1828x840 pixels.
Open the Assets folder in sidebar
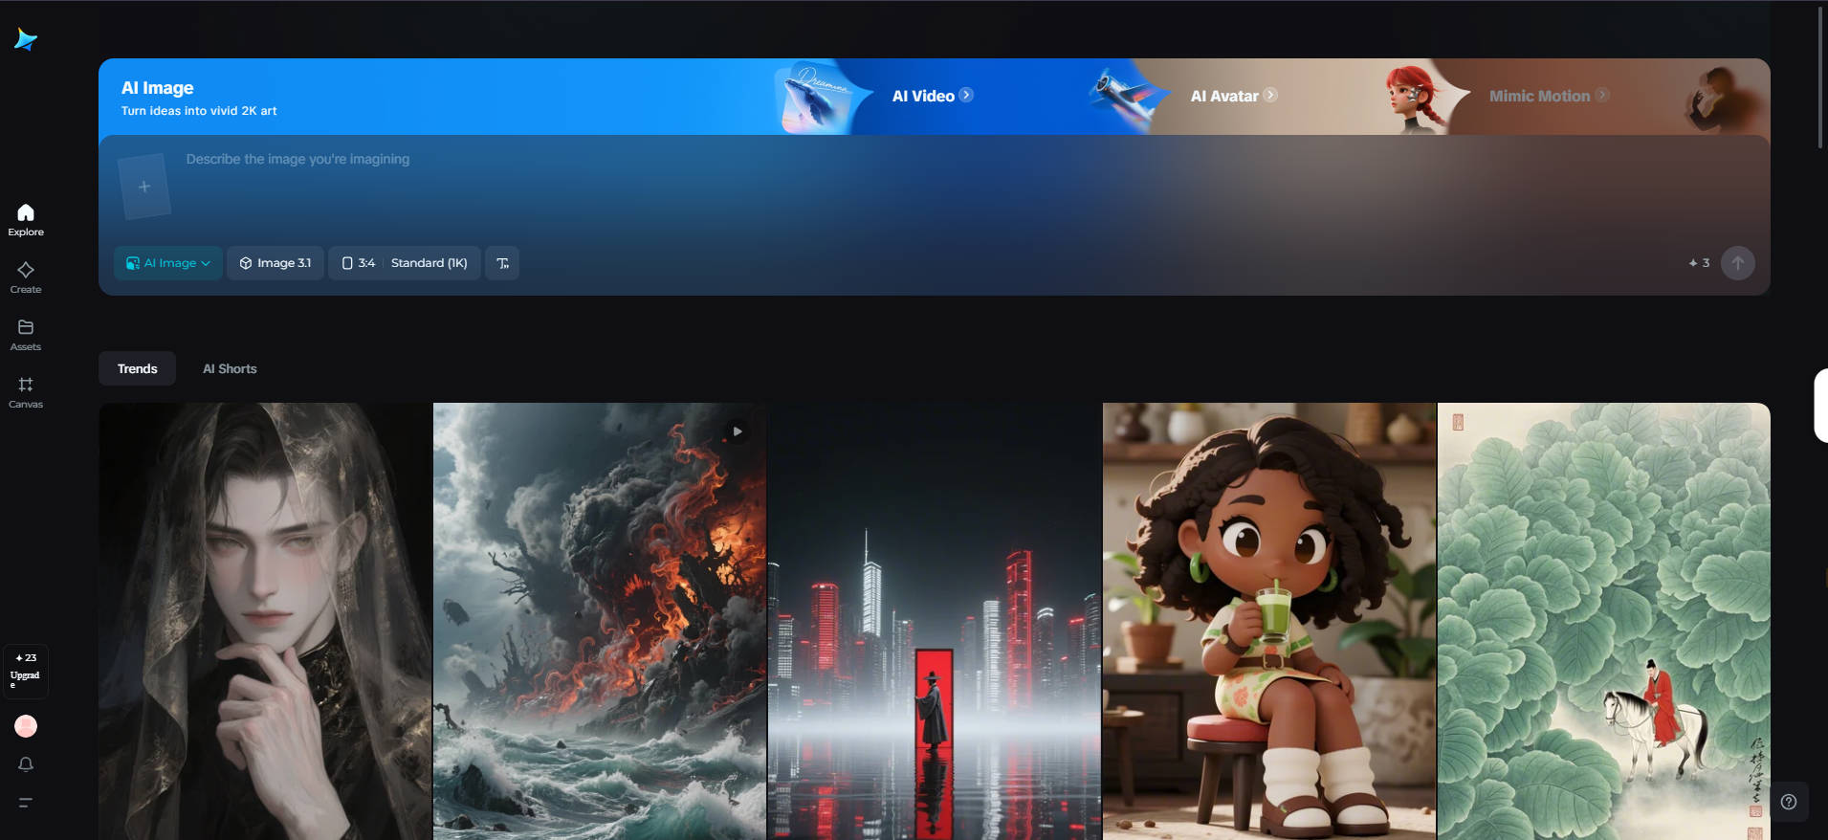(x=26, y=335)
